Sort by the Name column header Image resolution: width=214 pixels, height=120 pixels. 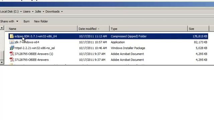pyautogui.click(x=41, y=29)
